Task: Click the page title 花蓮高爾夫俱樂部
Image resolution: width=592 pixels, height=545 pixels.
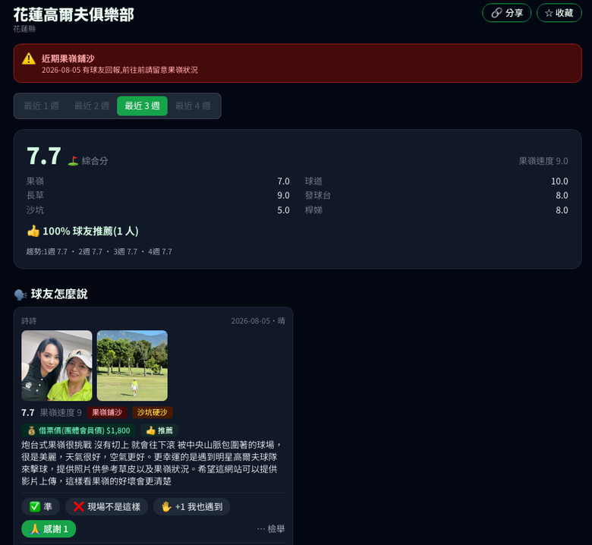Action: pos(74,14)
